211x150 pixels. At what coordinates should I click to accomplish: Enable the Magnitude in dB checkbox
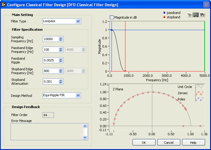click(112, 17)
